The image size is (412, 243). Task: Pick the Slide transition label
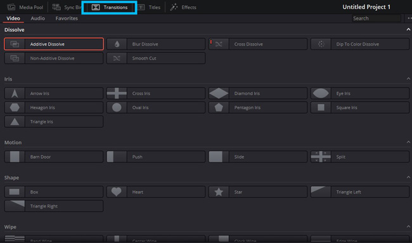point(239,157)
